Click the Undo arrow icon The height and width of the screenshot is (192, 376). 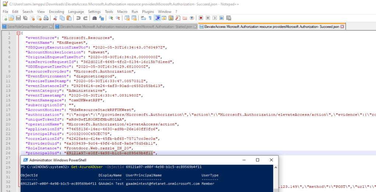coord(78,18)
